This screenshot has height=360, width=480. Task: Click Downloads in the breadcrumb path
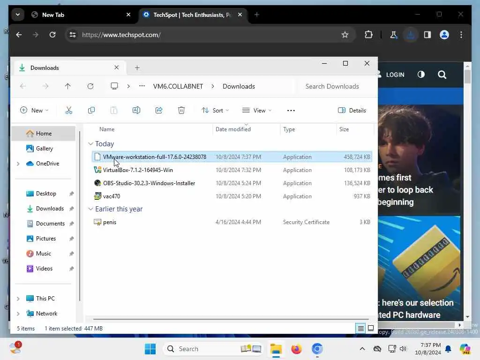[x=239, y=86]
